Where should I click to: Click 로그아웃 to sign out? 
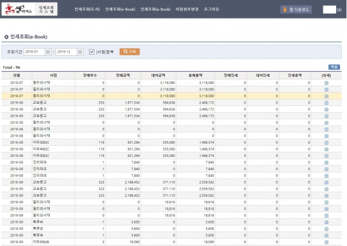(x=212, y=9)
